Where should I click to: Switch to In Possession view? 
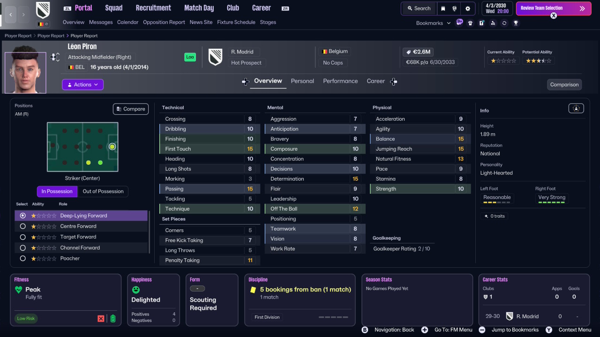pos(57,191)
